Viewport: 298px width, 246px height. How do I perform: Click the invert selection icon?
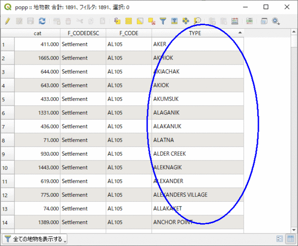click(140, 21)
